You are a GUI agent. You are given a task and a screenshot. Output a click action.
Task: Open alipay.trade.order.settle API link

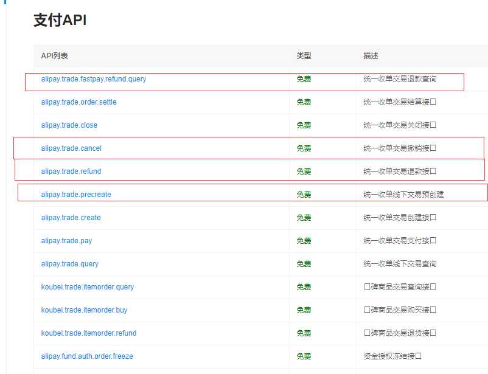(x=78, y=102)
